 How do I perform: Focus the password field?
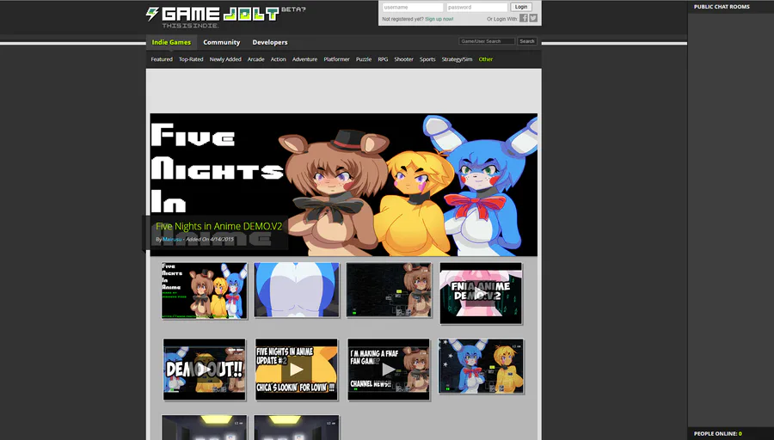pos(476,8)
